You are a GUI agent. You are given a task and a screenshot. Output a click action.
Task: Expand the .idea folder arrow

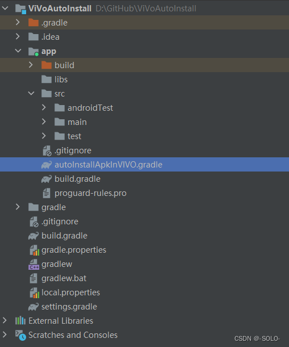point(18,36)
